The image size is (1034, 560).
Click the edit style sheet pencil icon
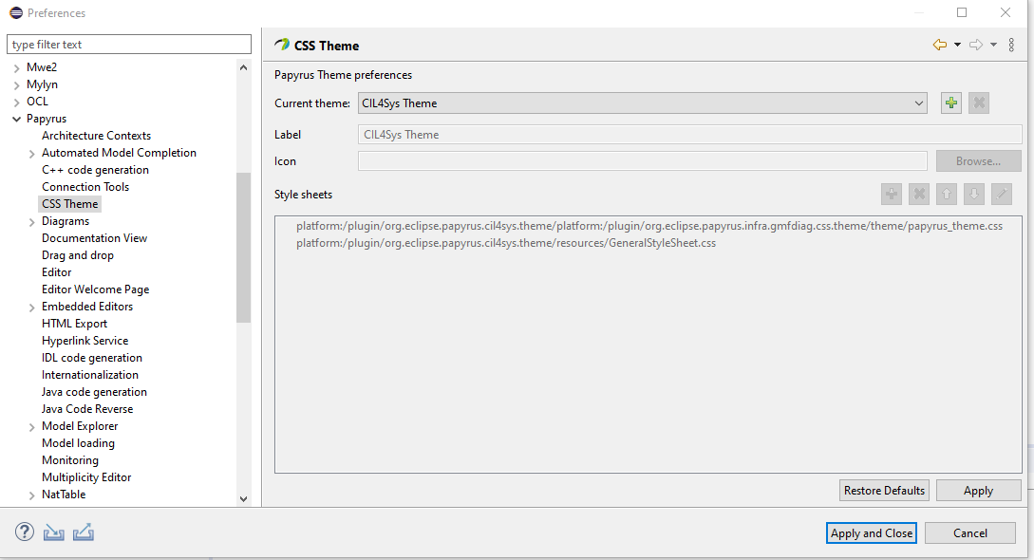1002,194
